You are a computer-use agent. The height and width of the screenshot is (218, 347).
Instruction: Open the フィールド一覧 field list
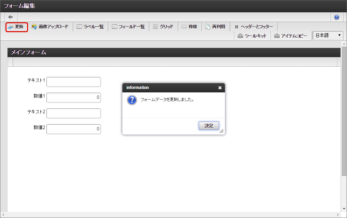128,27
